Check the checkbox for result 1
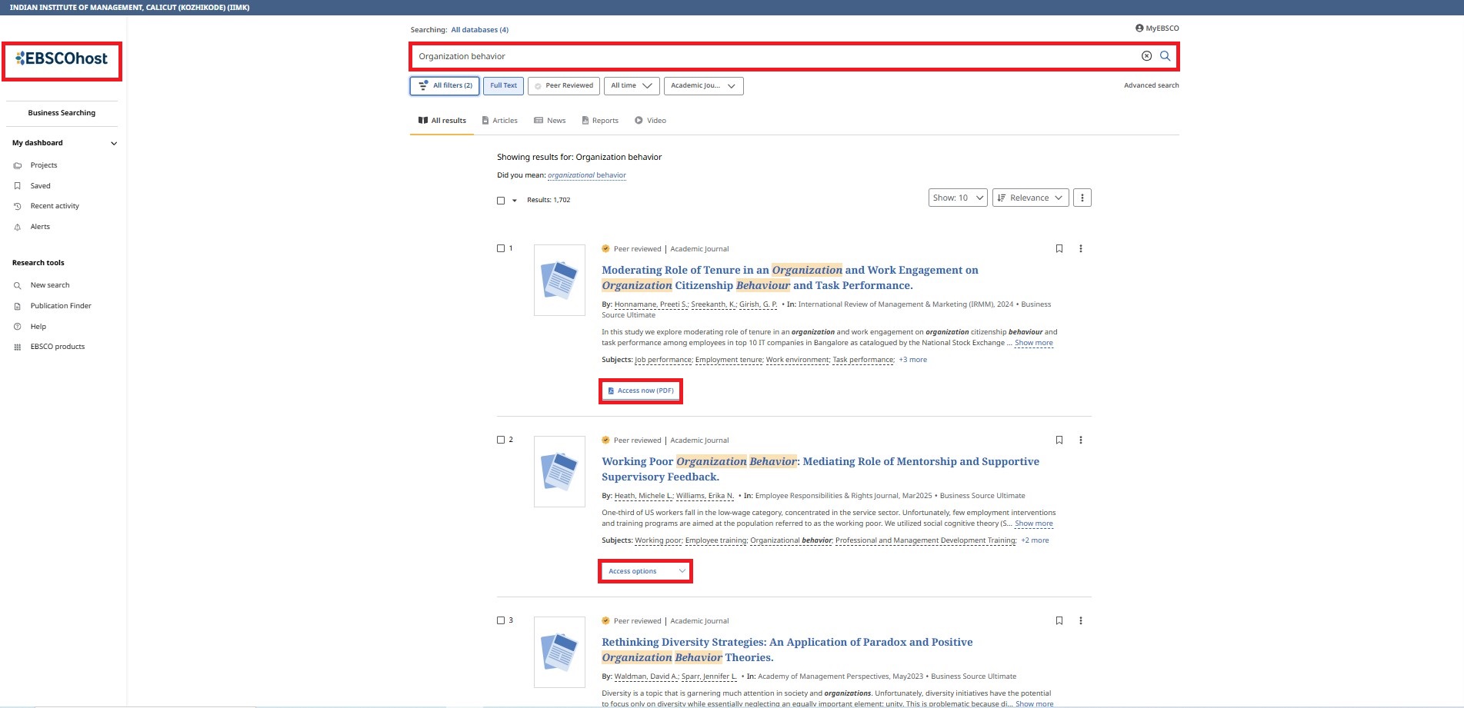1464x708 pixels. tap(501, 248)
